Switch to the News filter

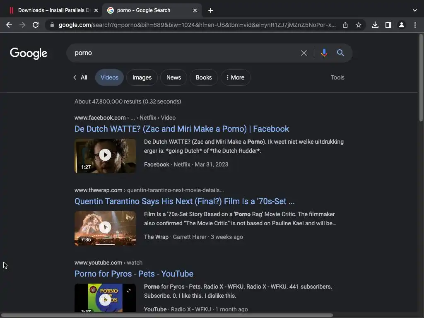tap(173, 77)
